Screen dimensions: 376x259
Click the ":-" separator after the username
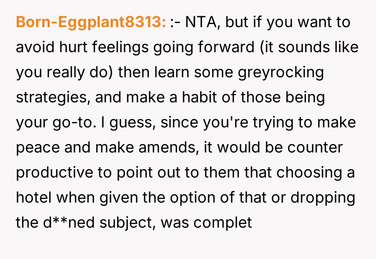coord(176,22)
